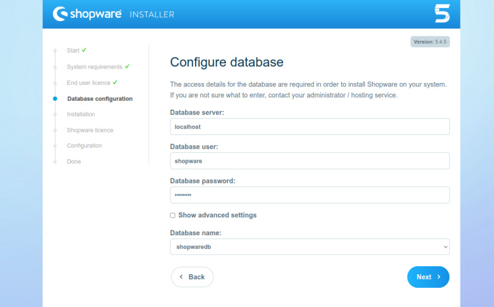The width and height of the screenshot is (494, 307).
Task: Click the checkmark next to End user licence
Action: [115, 82]
